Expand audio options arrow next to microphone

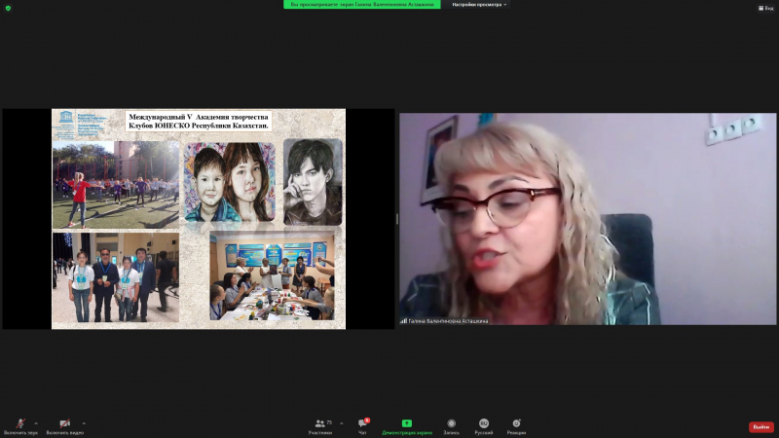36,422
